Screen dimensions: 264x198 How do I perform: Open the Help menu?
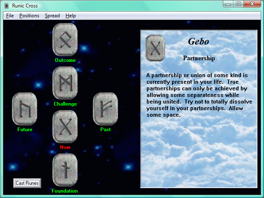point(71,16)
